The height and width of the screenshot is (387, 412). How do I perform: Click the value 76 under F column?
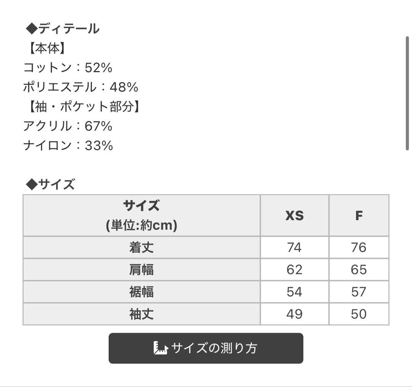(358, 247)
